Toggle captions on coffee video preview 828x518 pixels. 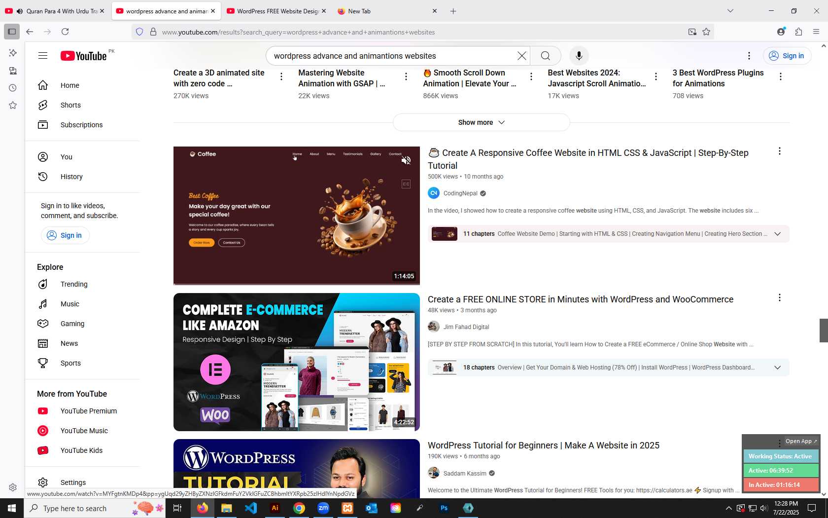pyautogui.click(x=406, y=184)
